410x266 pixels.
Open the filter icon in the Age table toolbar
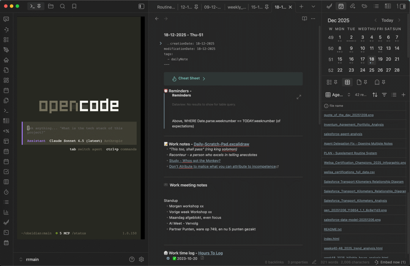[x=384, y=95]
